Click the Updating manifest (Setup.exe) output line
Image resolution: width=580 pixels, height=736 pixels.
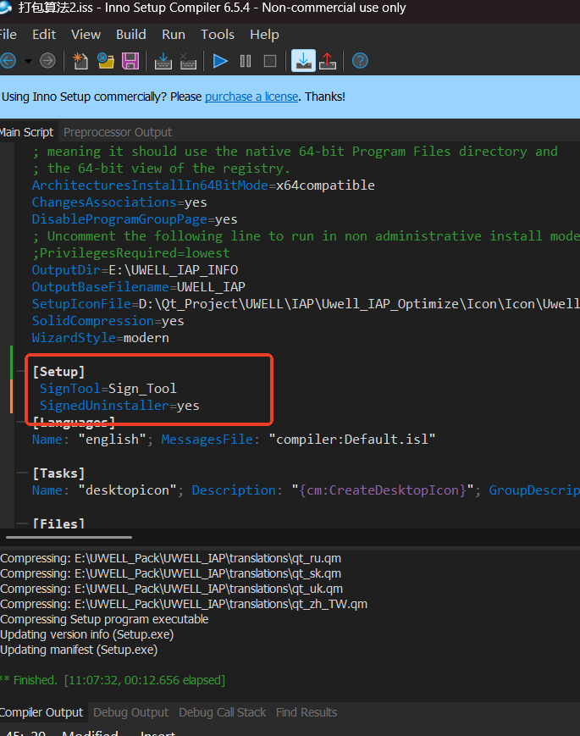click(79, 650)
